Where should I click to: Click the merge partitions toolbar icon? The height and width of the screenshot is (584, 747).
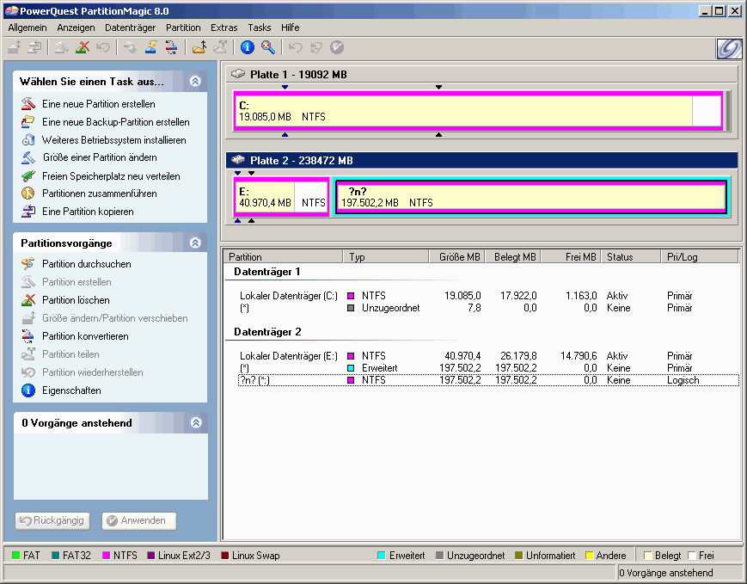(x=199, y=47)
